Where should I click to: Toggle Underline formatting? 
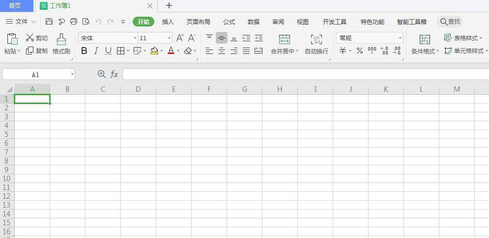point(108,51)
